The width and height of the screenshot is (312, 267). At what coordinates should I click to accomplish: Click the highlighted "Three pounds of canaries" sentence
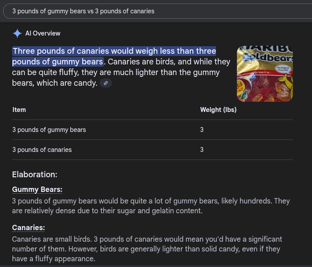[x=114, y=51]
